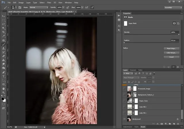Open the layer Fill value dropdown
This screenshot has height=129, width=184.
tap(153, 82)
